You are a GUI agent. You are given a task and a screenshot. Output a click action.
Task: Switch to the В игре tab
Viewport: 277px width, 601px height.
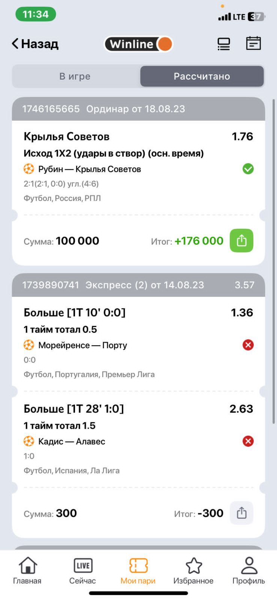pyautogui.click(x=75, y=76)
